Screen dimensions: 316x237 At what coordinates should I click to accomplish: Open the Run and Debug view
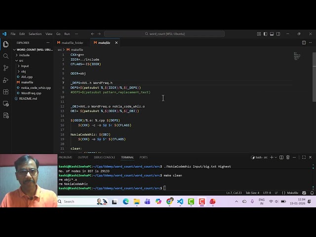click(x=6, y=79)
